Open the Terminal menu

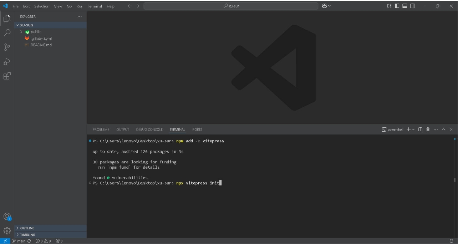pos(95,6)
